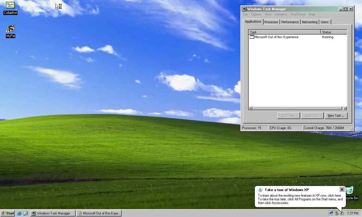Click the task list right scroll arrow
This screenshot has width=362, height=217.
click(x=345, y=108)
